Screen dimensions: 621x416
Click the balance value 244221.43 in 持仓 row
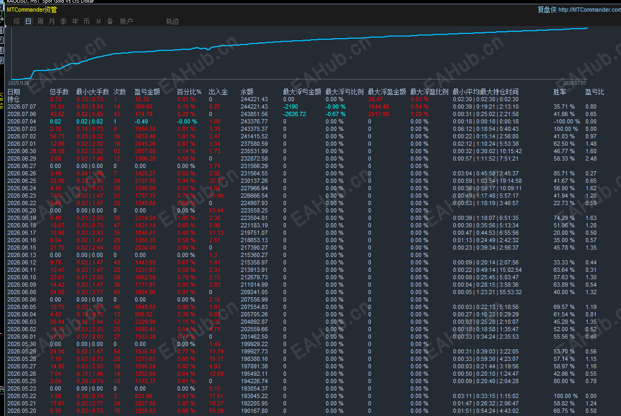(254, 99)
